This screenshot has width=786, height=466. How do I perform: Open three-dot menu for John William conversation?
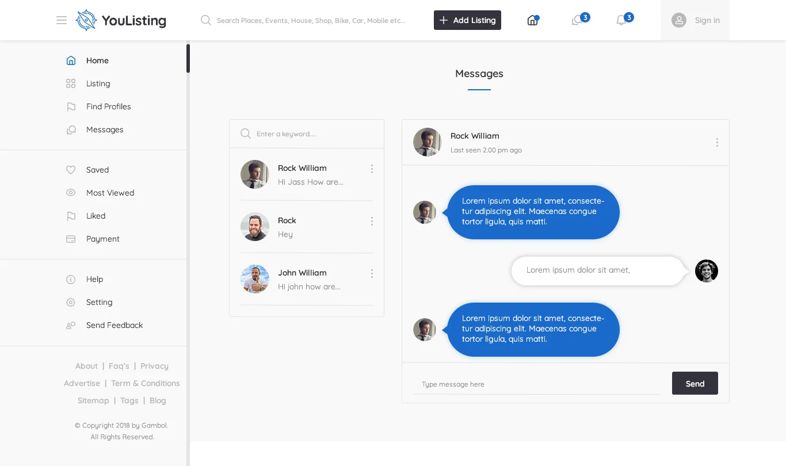point(372,273)
